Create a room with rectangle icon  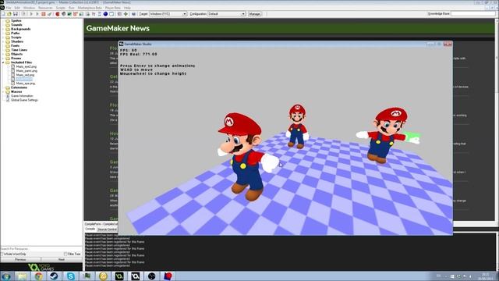[111, 14]
